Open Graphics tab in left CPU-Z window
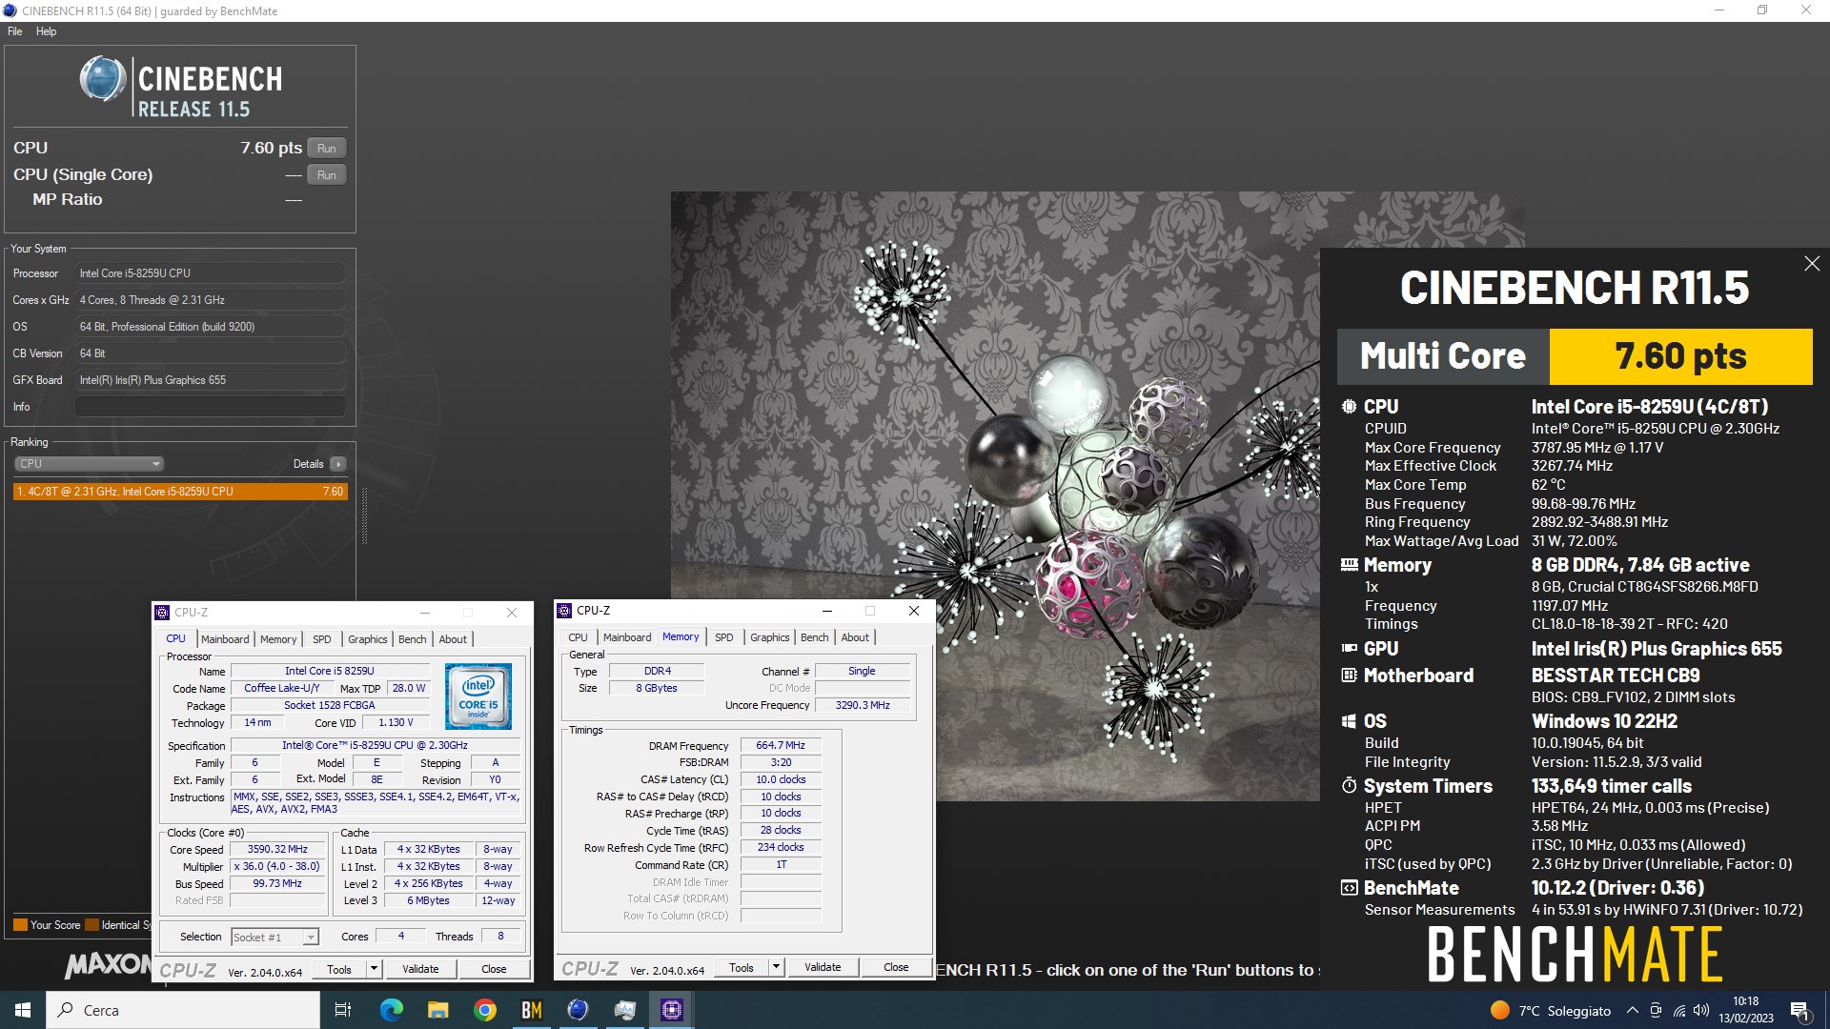 click(367, 639)
